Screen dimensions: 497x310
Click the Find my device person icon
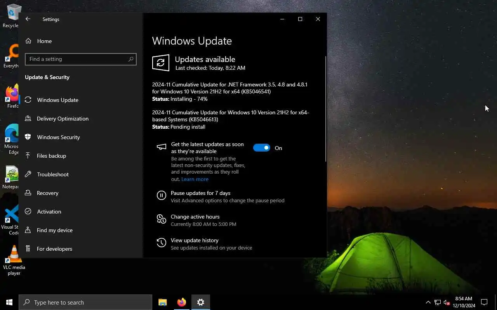click(28, 230)
